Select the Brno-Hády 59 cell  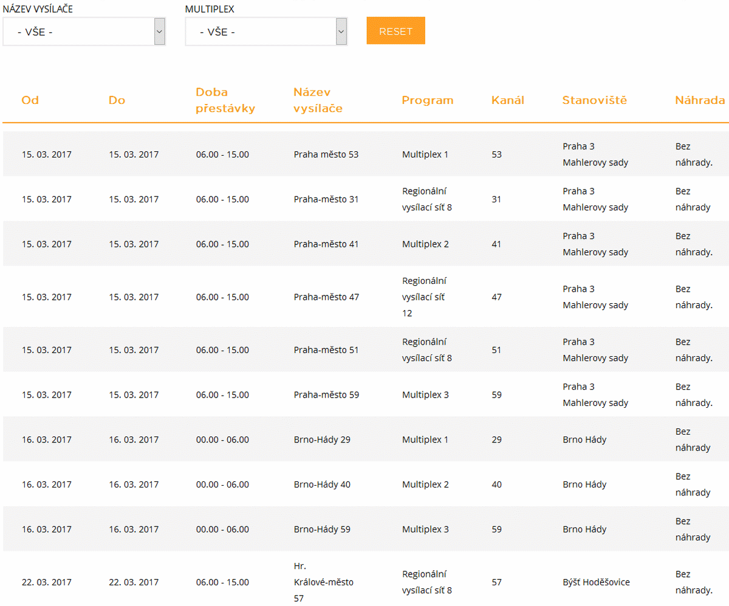tap(322, 529)
